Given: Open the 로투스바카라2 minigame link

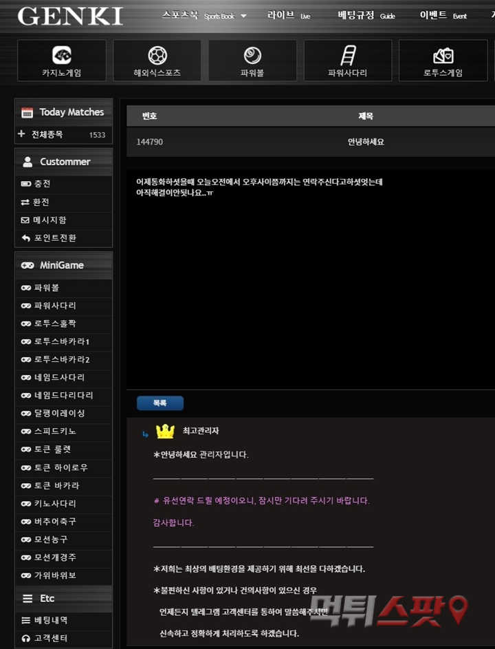Looking at the screenshot, I should click(x=62, y=359).
